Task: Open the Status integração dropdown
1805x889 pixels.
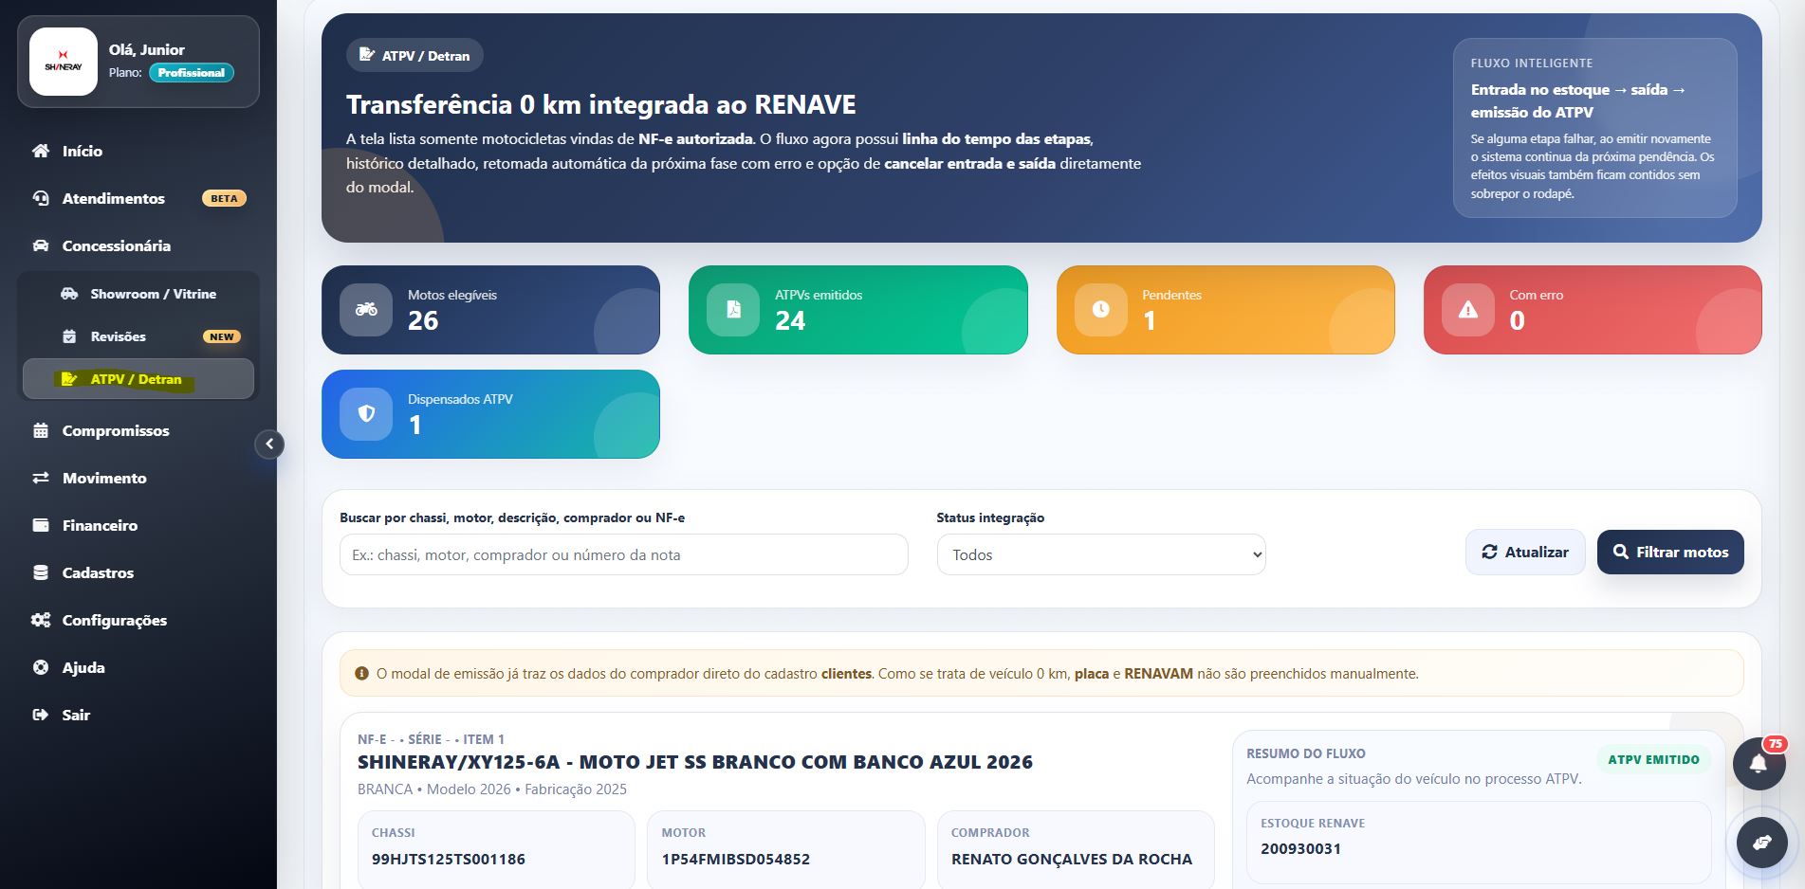Action: point(1101,554)
